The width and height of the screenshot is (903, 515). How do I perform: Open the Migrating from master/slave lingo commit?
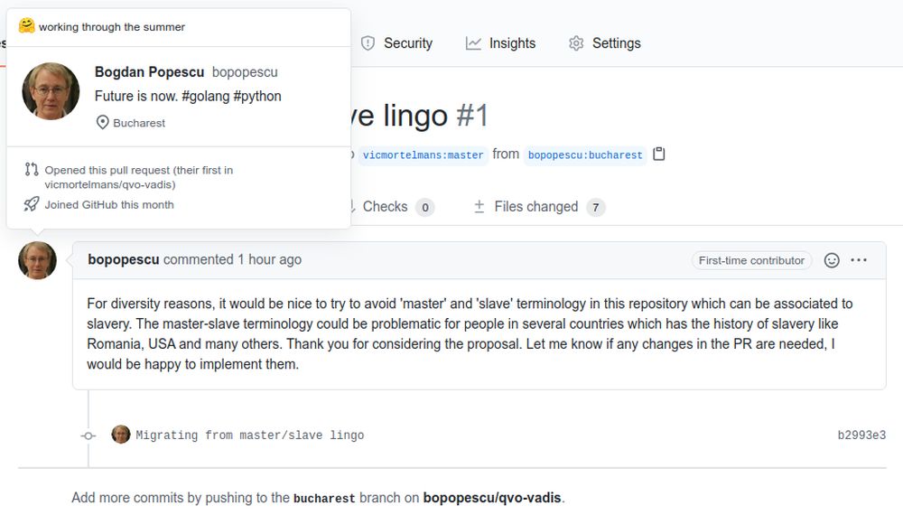coord(250,435)
